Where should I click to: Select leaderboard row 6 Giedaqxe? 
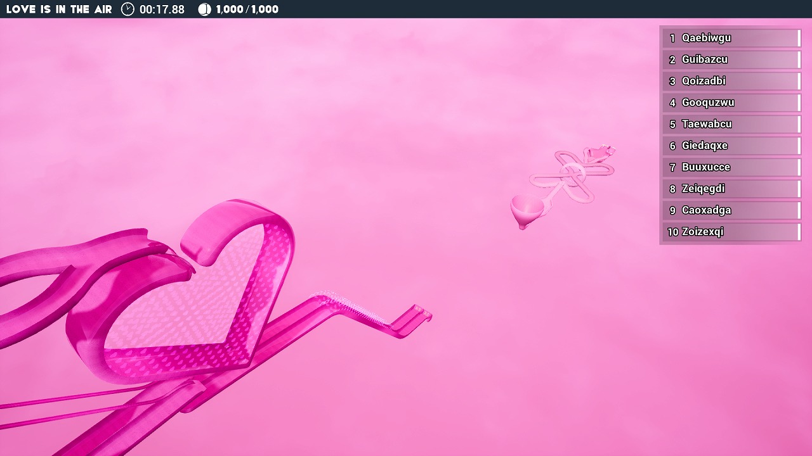click(731, 146)
